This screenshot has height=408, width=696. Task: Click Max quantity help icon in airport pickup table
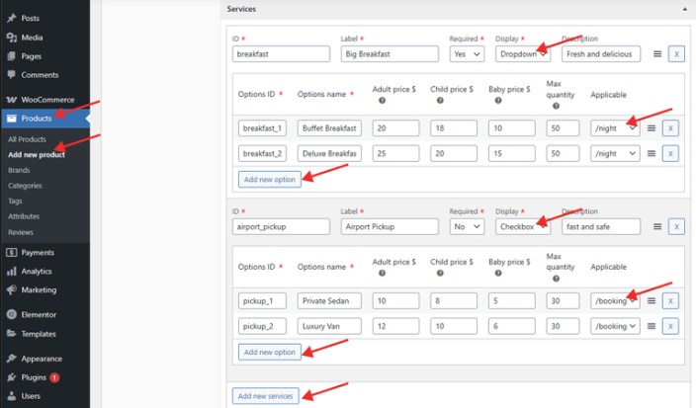556,279
